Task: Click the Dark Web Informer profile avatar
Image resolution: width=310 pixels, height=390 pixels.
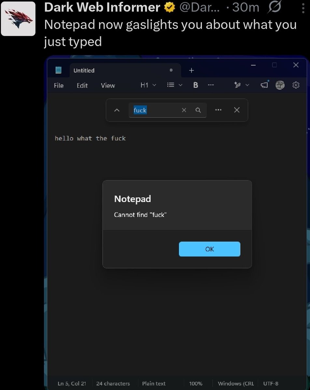Action: point(18,19)
